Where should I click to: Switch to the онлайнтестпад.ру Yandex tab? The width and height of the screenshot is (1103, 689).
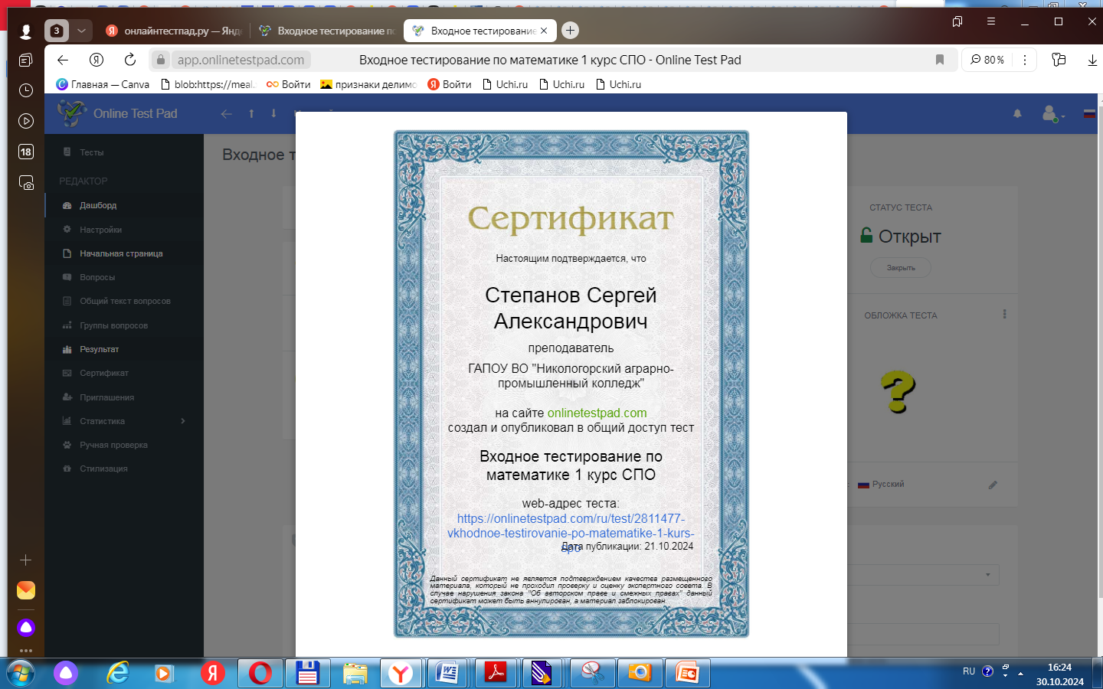coord(174,31)
